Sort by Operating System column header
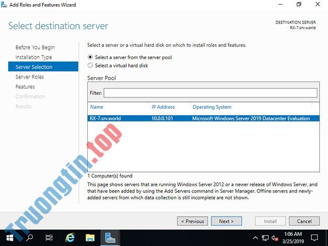Viewport: 328px width, 246px height. [212, 107]
